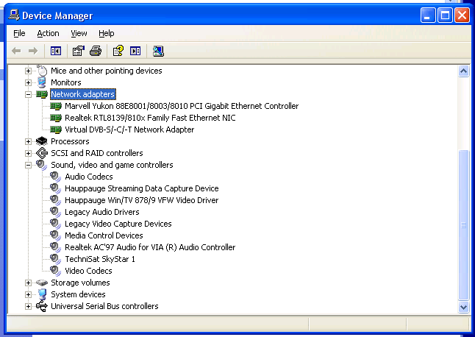
Task: Click the TechniSat SkyStar 1 speaker icon
Action: point(55,259)
